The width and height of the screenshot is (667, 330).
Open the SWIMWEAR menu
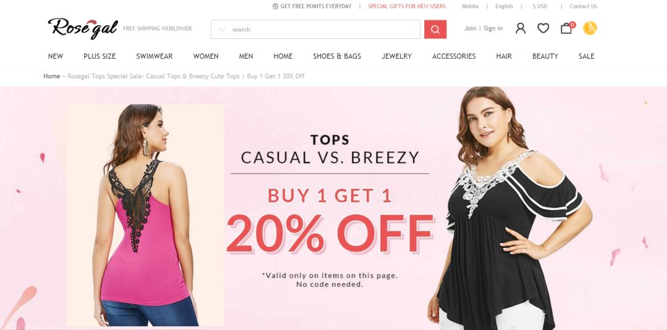click(x=154, y=56)
